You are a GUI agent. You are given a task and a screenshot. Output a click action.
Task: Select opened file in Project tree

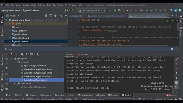coord(46,16)
